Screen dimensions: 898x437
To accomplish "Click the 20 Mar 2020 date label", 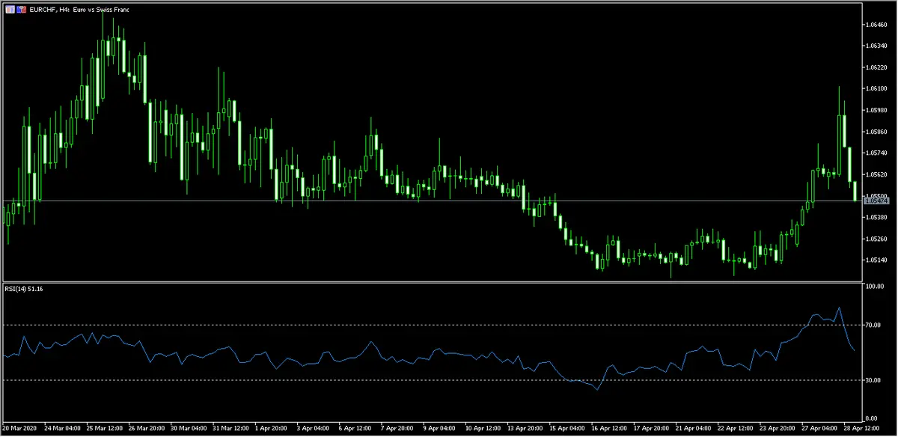I will (19, 430).
